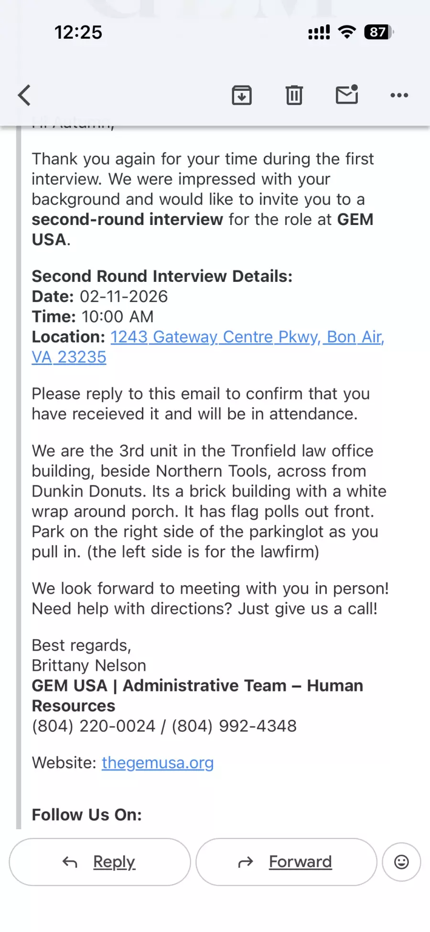Delete email using the trash icon
This screenshot has height=932, width=430.
pyautogui.click(x=294, y=95)
